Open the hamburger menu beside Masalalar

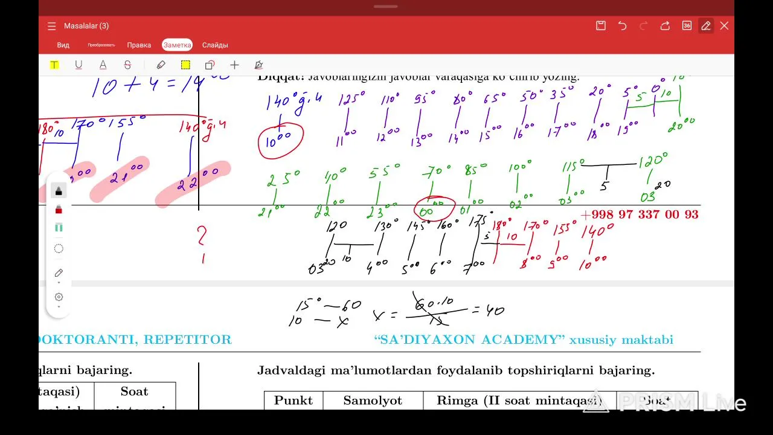[51, 26]
